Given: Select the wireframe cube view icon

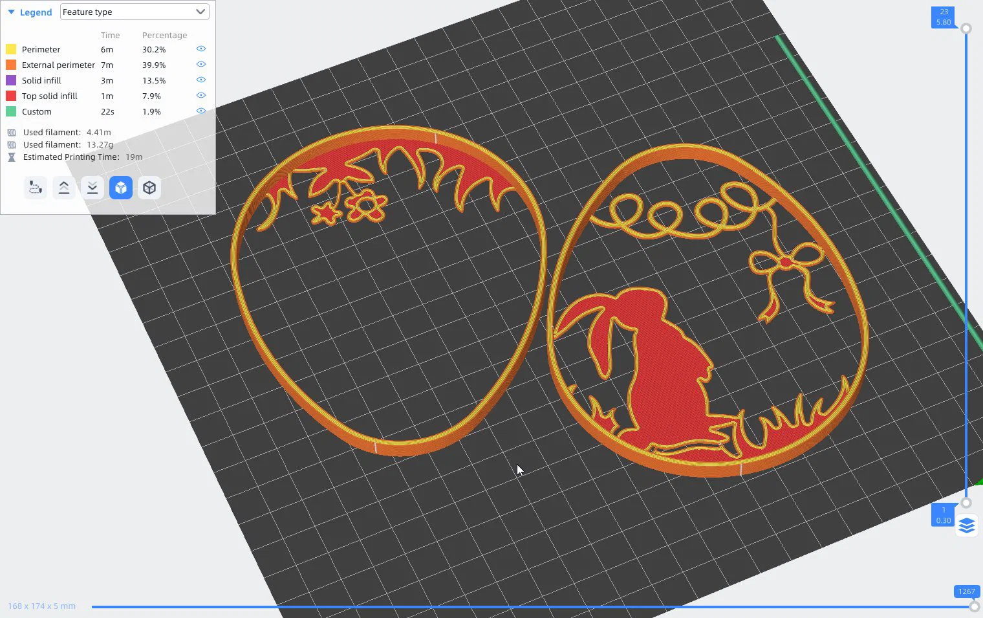Looking at the screenshot, I should [x=149, y=188].
